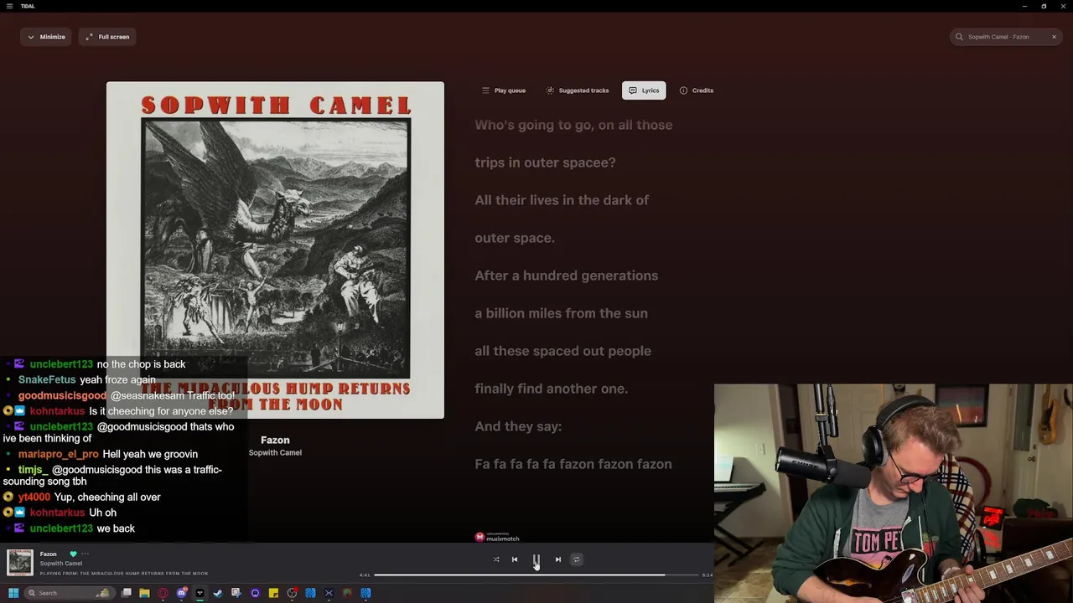Open the Sopwith Camel artist link under cover
The width and height of the screenshot is (1073, 603).
pos(275,453)
